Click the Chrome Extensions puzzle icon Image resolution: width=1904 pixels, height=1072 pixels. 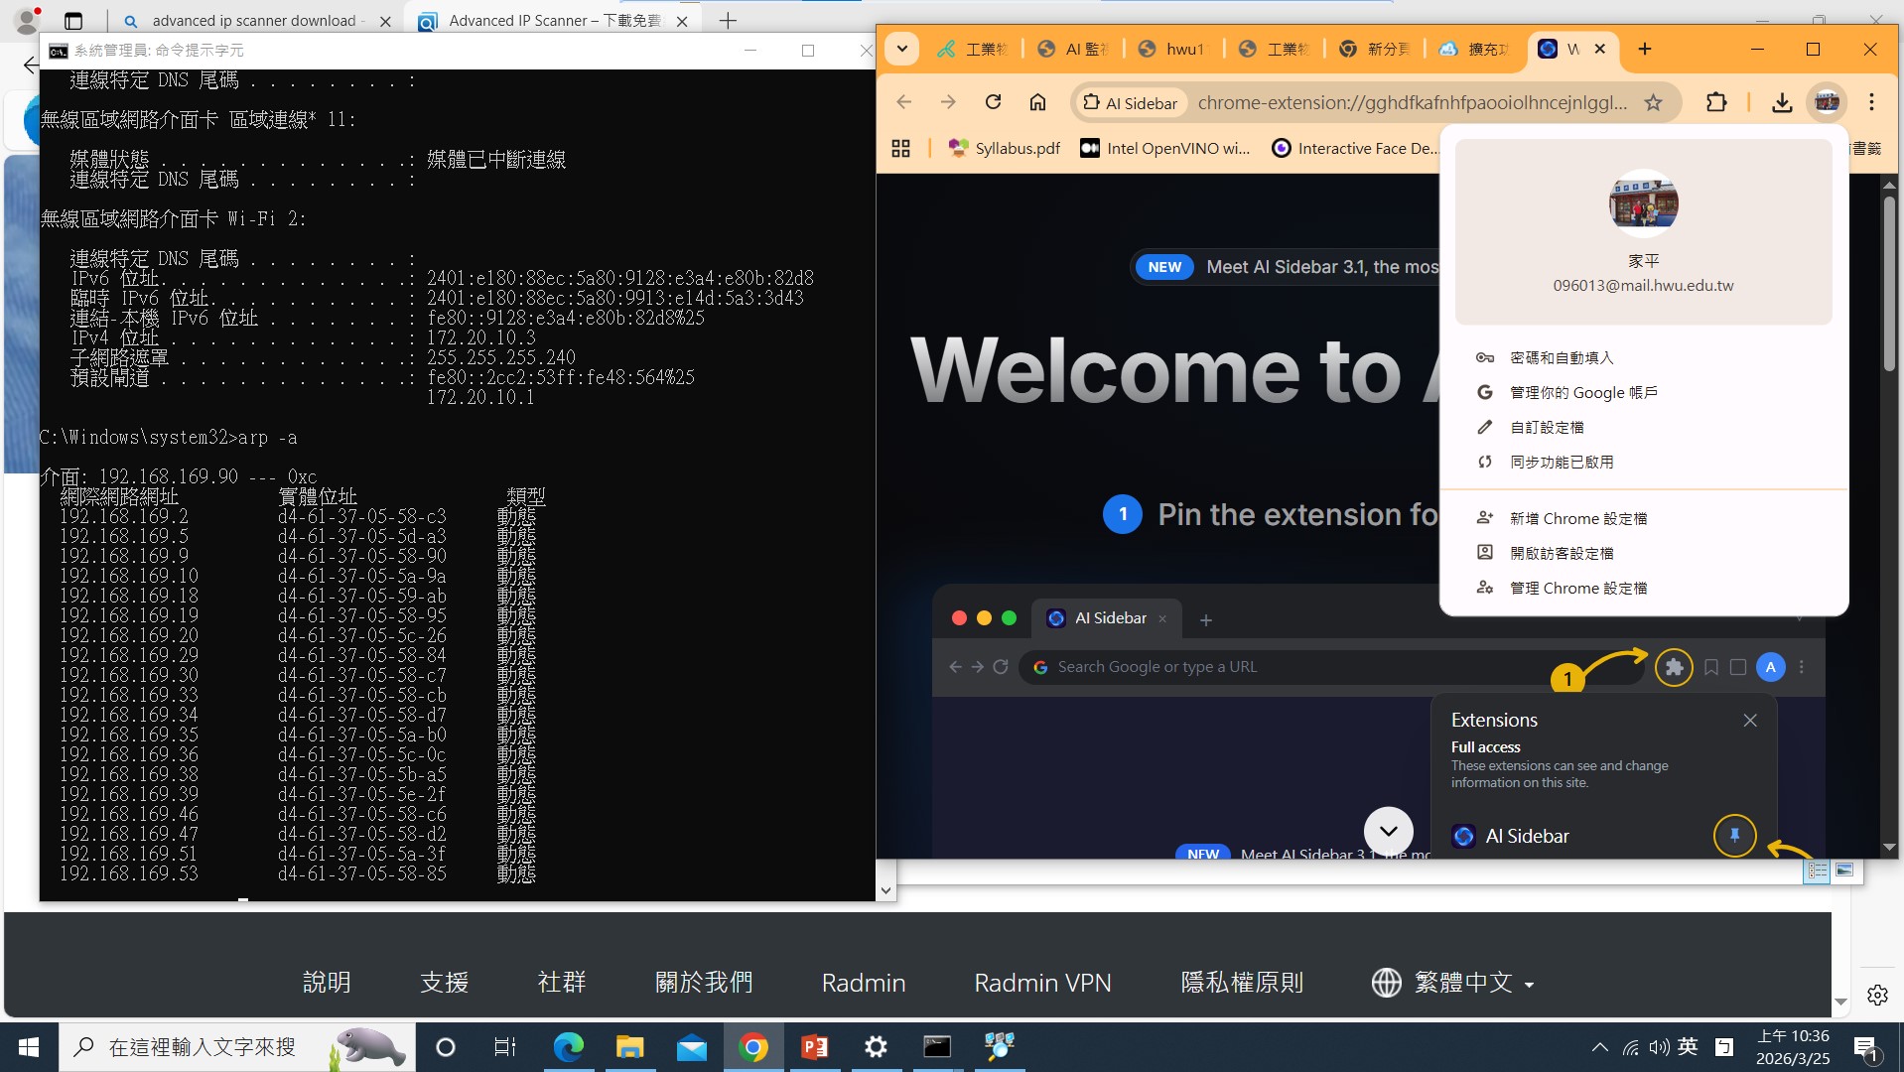[1716, 102]
